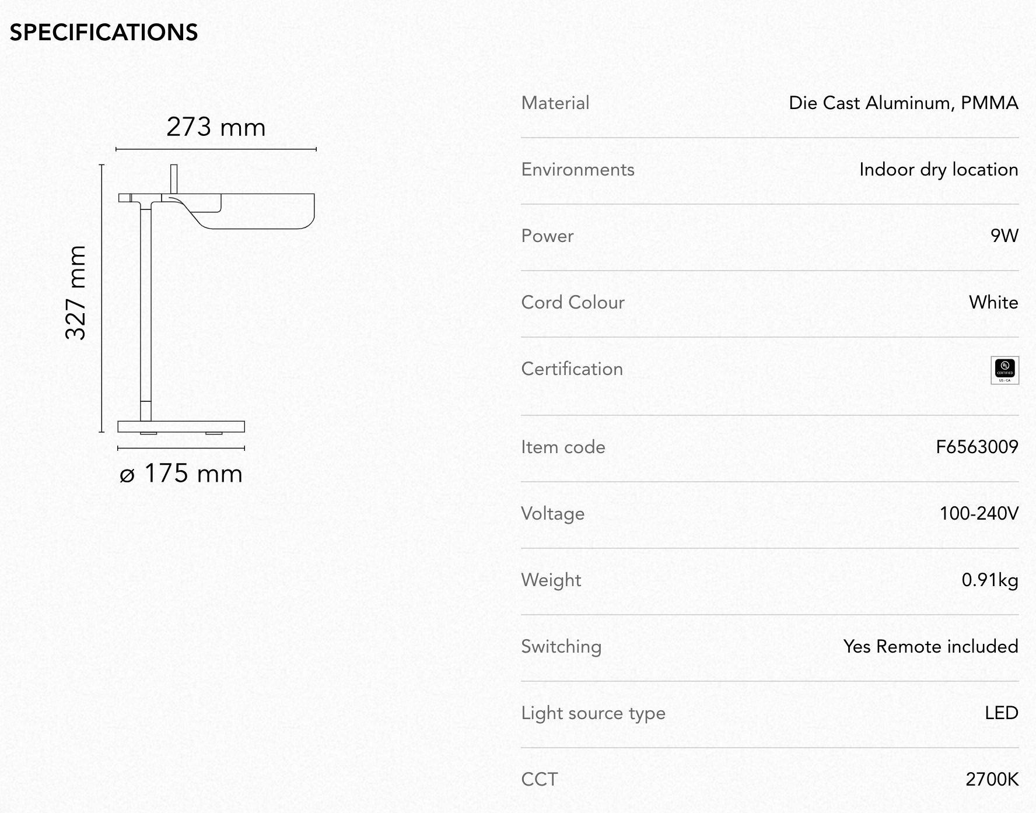Screen dimensions: 1036x813
Task: Click the Material row label
Action: pyautogui.click(x=555, y=103)
